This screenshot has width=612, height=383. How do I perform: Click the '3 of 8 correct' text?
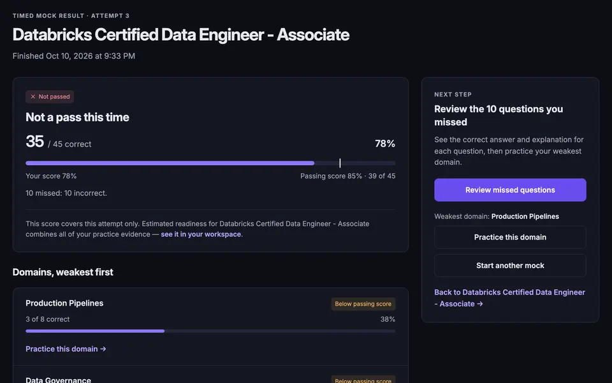coord(48,319)
